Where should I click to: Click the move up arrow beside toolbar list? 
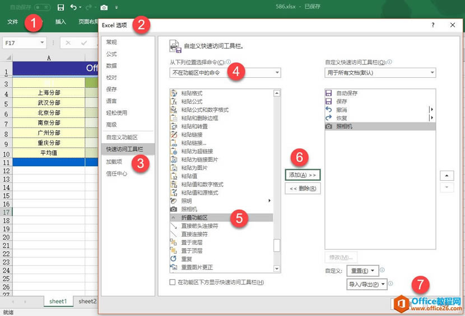coord(447,176)
